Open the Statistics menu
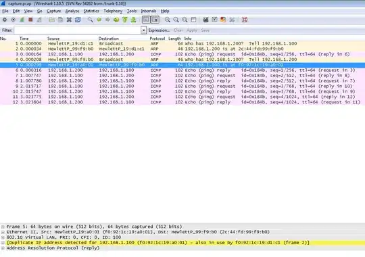The width and height of the screenshot is (365, 257). pos(91,11)
